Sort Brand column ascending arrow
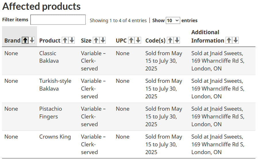This screenshot has height=161, width=258. [x=25, y=41]
